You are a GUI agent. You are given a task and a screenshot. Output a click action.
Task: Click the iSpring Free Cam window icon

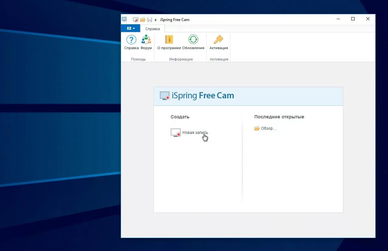(x=124, y=19)
